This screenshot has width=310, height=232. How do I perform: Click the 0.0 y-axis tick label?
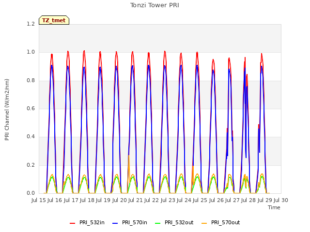coord(31,193)
